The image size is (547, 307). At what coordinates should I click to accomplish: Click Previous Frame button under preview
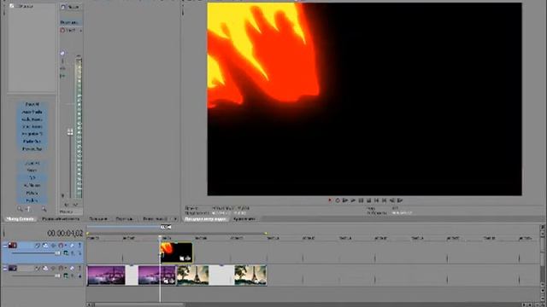[391, 200]
